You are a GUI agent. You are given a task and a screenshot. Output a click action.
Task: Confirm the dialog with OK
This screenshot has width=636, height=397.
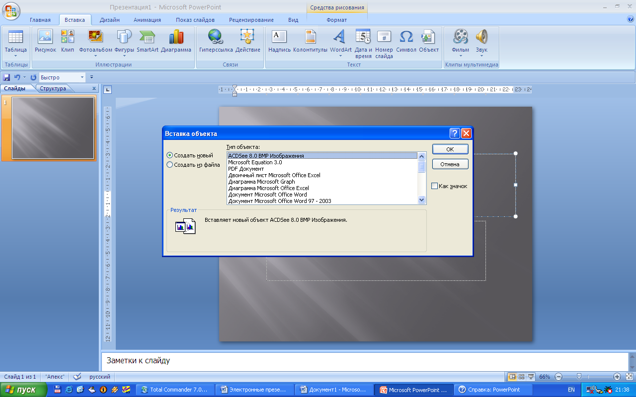[x=450, y=149]
